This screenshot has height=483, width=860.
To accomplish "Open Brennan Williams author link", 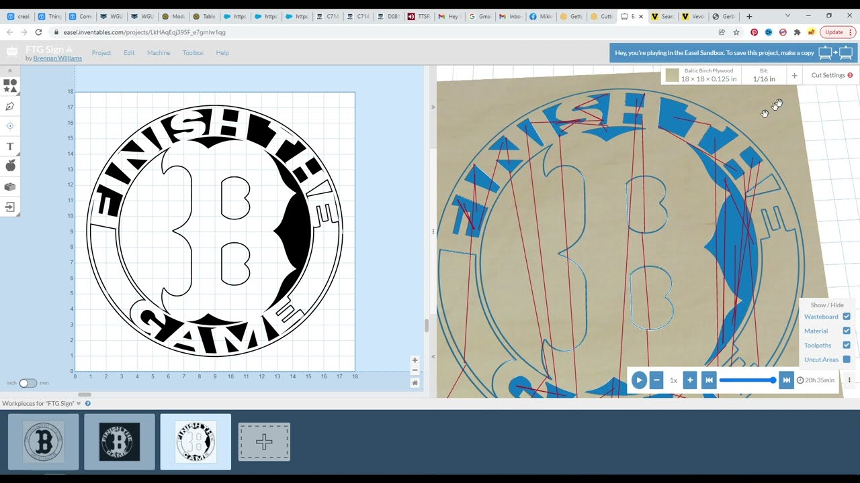I will tap(58, 58).
